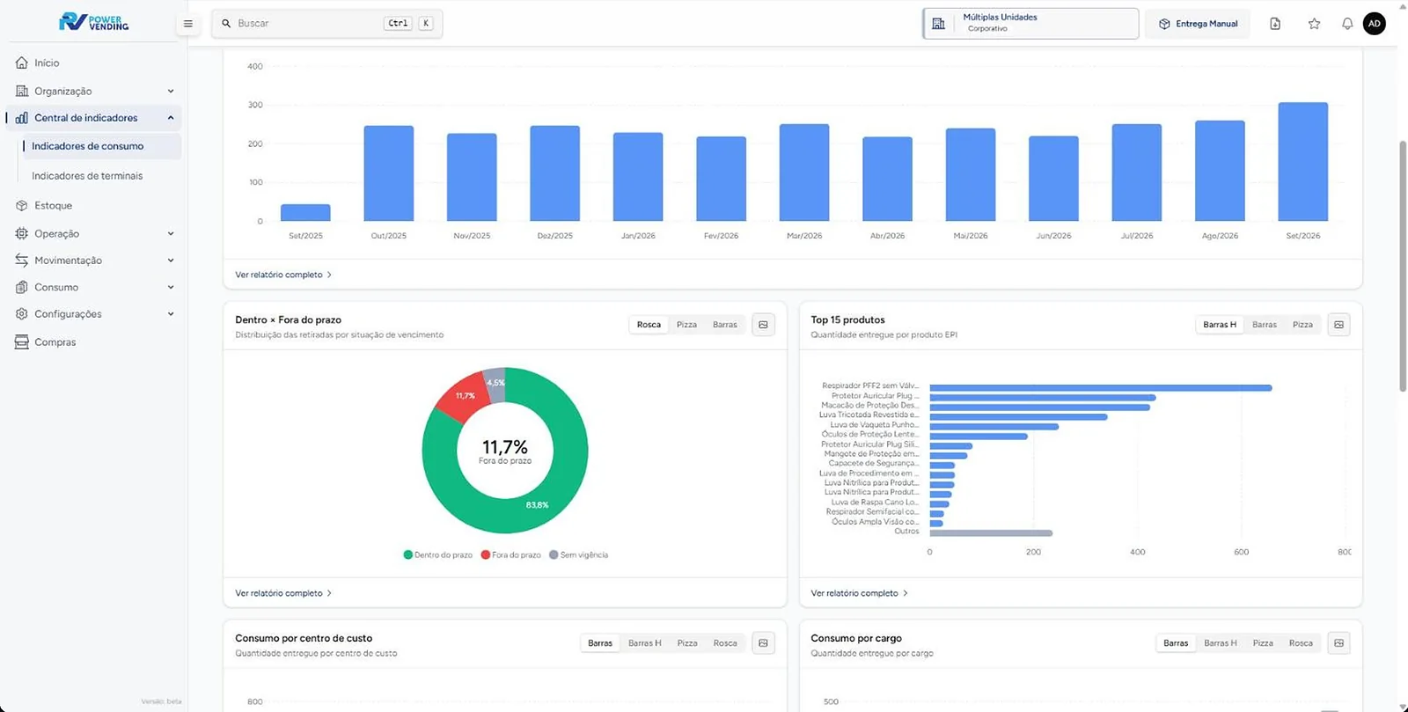Click the Estoque box icon
The height and width of the screenshot is (712, 1408).
(22, 205)
